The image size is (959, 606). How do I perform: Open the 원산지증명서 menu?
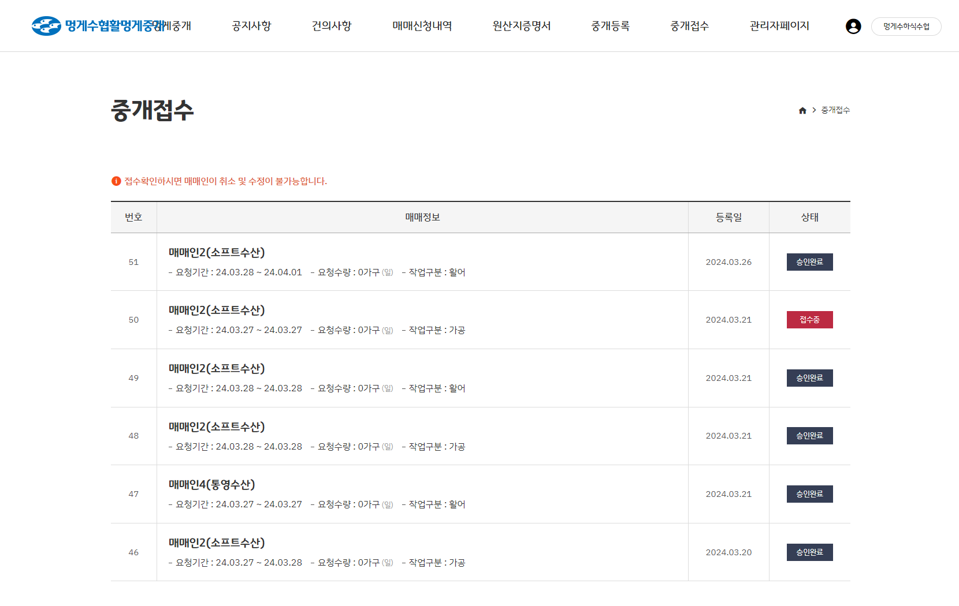pyautogui.click(x=522, y=26)
